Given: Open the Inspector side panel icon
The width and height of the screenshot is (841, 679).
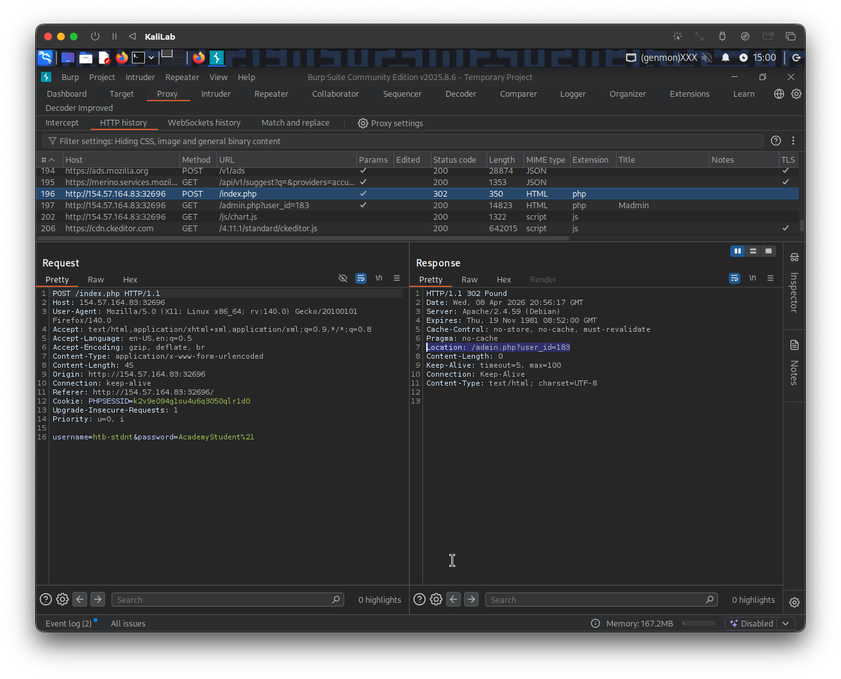Looking at the screenshot, I should [794, 258].
